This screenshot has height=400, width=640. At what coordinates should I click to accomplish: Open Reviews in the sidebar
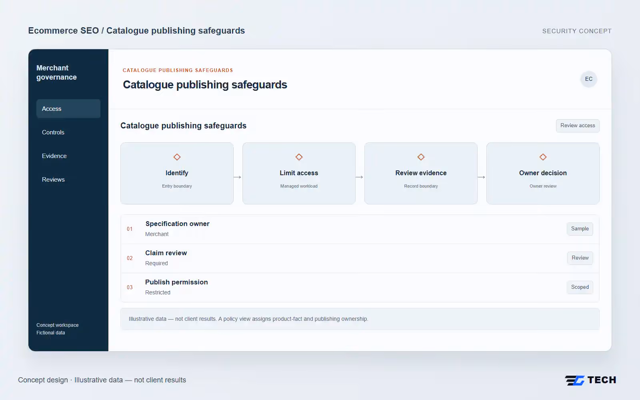[x=68, y=180]
